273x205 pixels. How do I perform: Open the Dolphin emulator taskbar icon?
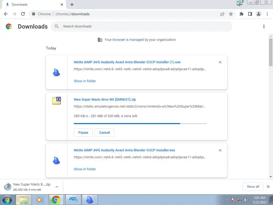click(73, 200)
